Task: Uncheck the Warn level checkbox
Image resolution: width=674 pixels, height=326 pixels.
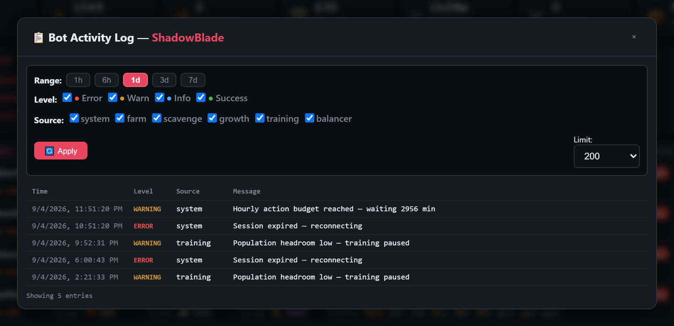Action: pyautogui.click(x=113, y=97)
